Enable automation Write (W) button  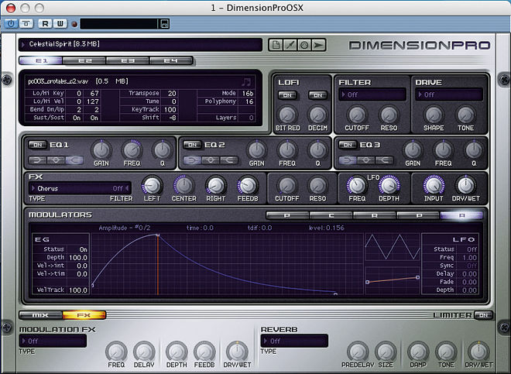60,23
